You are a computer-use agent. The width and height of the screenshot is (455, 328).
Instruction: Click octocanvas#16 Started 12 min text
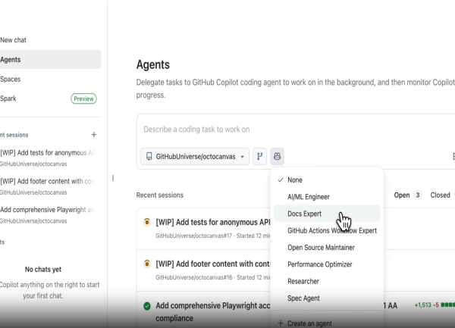(x=213, y=277)
